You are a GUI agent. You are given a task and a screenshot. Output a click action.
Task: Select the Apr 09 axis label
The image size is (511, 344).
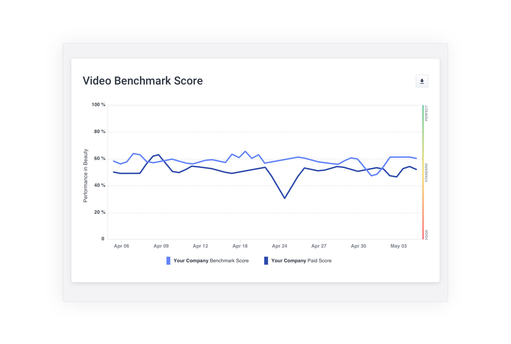point(161,246)
